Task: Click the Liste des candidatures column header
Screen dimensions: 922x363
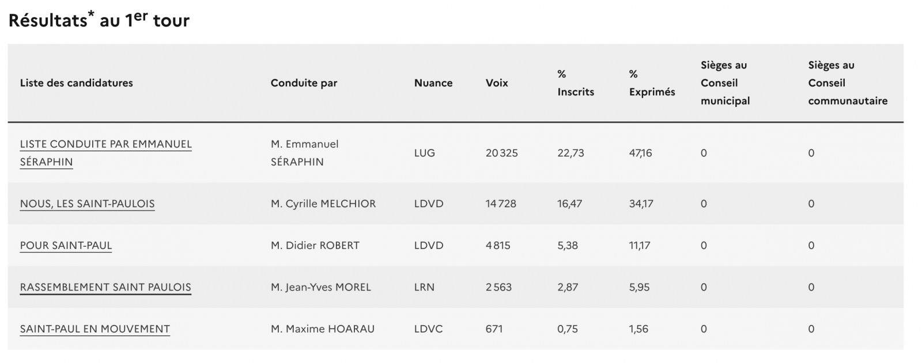Action: 76,83
